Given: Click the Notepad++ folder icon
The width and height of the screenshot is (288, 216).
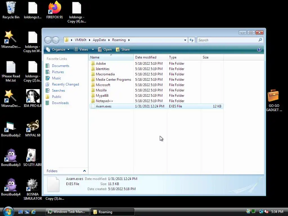Looking at the screenshot, I should point(93,101).
